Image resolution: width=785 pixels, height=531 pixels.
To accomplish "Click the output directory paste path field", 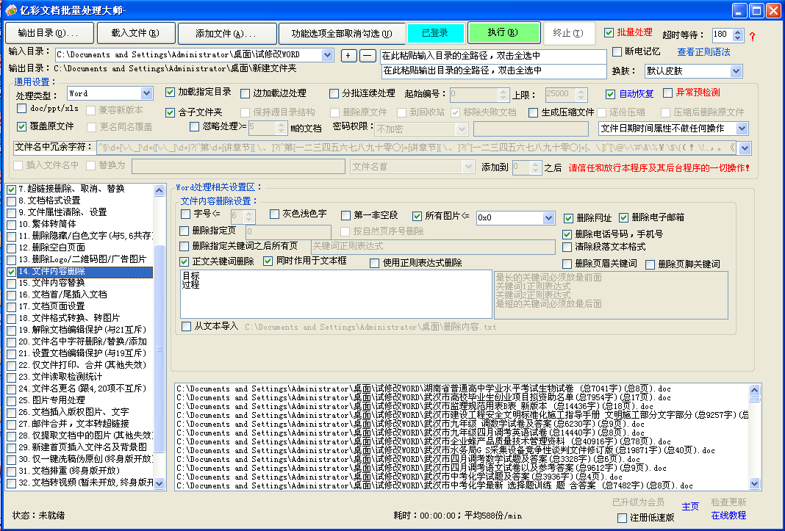I will [493, 71].
